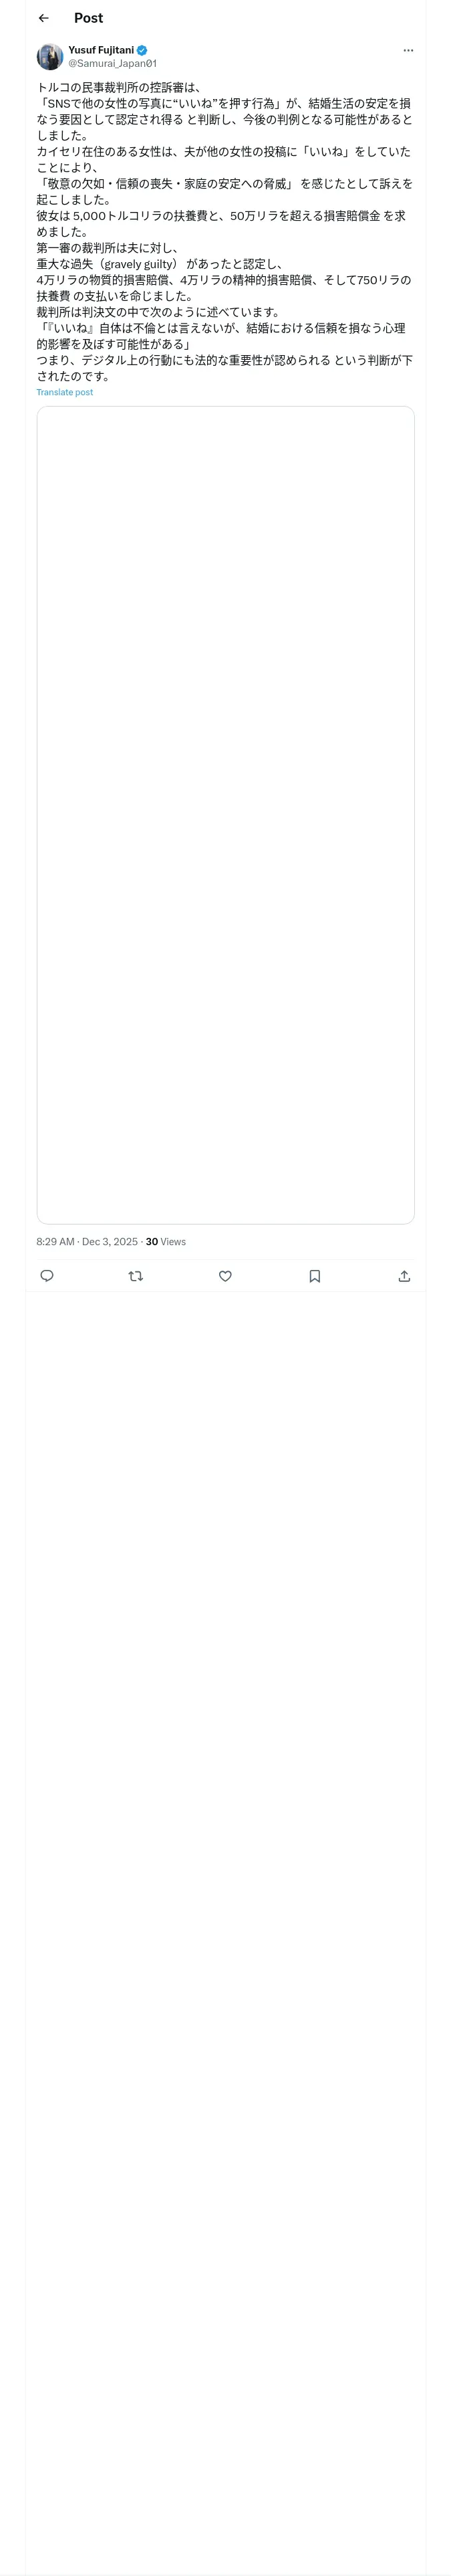Click the Yusuf Fujitani display name
451x2576 pixels.
coord(100,50)
